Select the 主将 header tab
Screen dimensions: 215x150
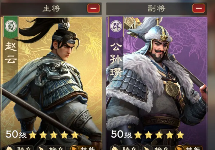click(51, 8)
